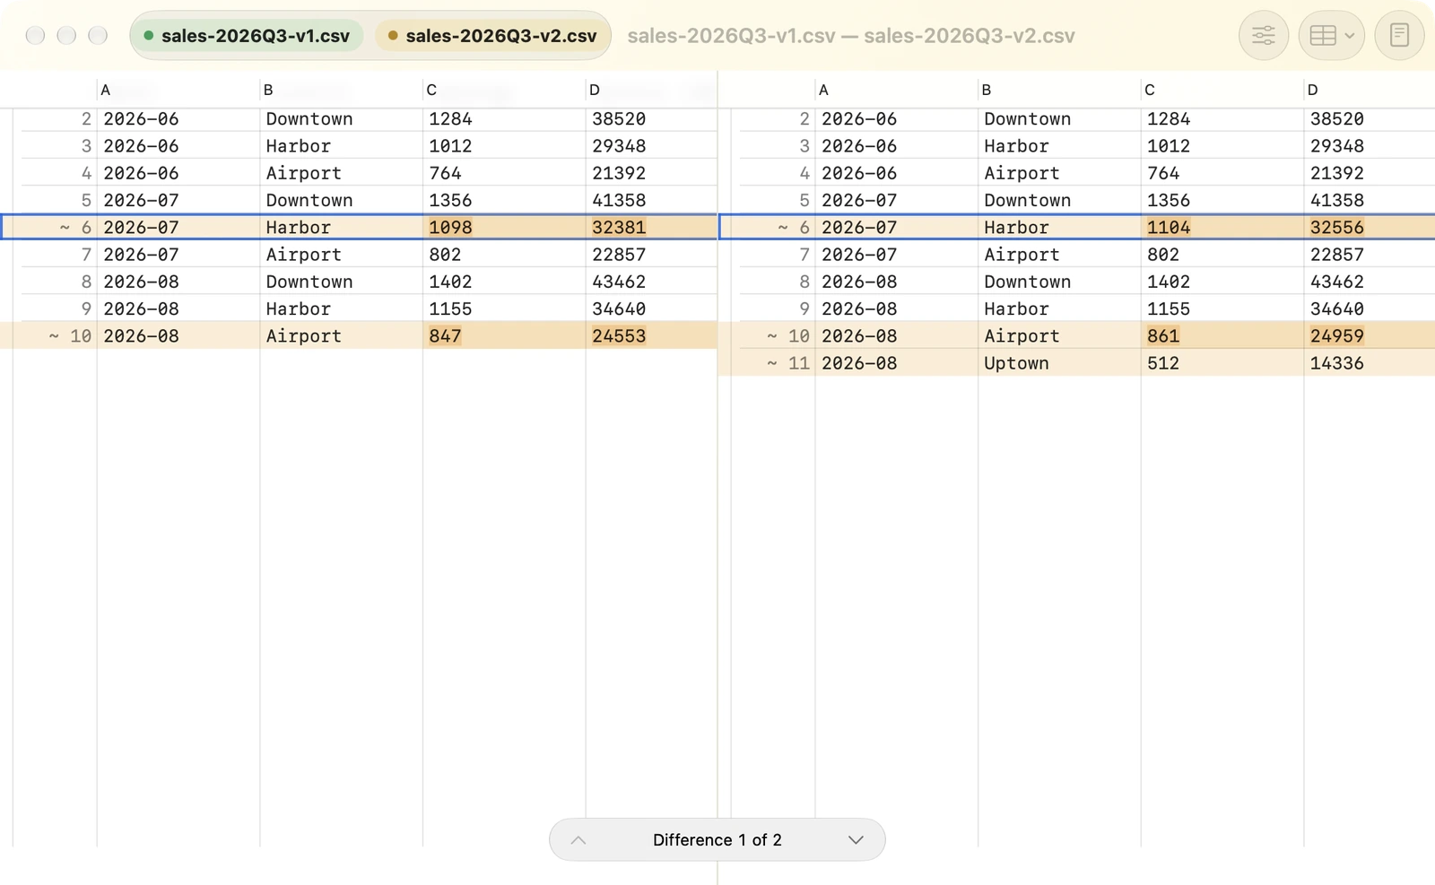Click row number 10 in the left pane
The width and height of the screenshot is (1435, 885).
[x=81, y=336]
